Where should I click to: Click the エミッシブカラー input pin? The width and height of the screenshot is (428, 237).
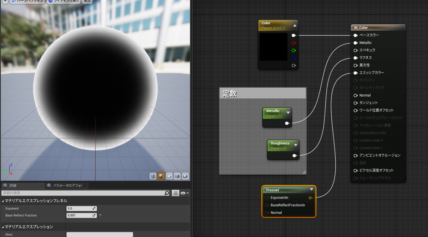pyautogui.click(x=356, y=73)
